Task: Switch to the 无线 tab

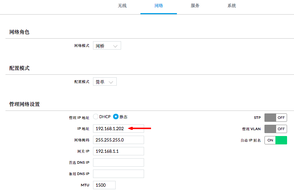Action: (122, 6)
